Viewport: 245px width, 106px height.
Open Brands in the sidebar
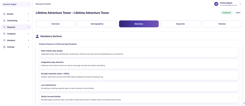click(16, 14)
